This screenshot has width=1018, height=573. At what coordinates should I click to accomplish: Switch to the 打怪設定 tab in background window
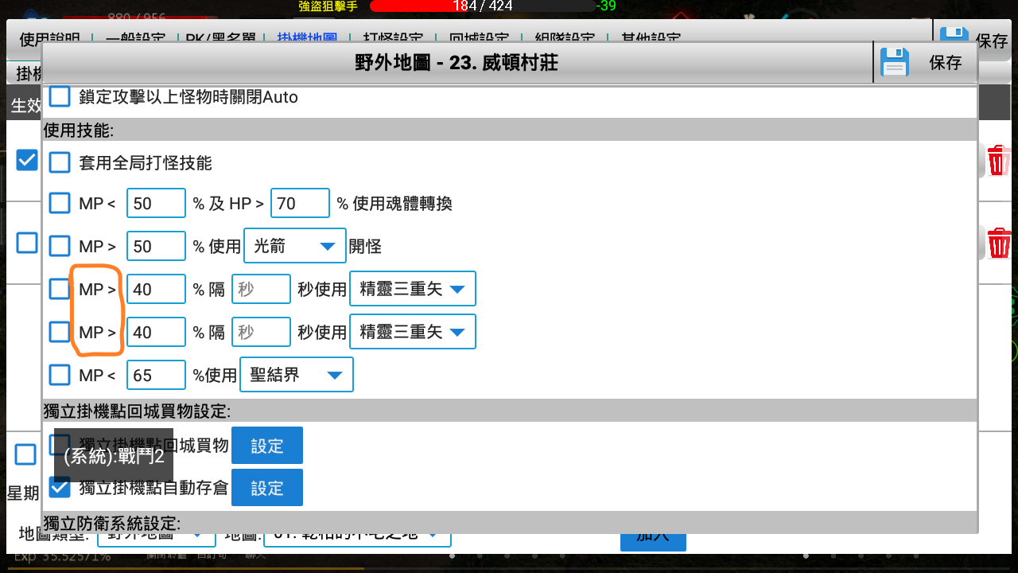click(393, 37)
